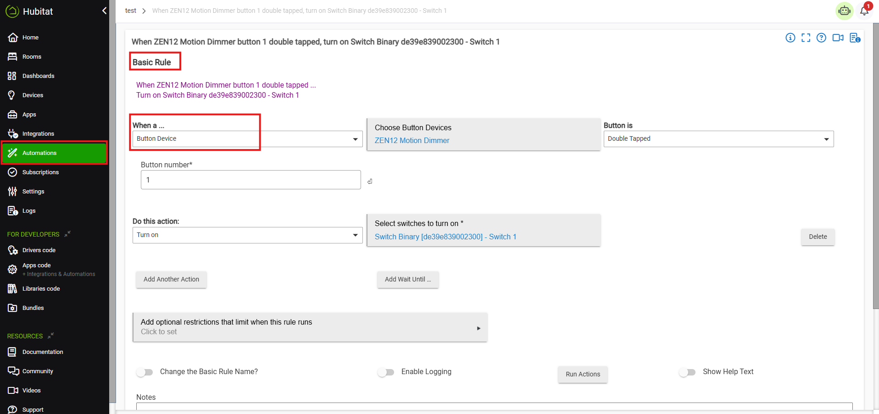The width and height of the screenshot is (879, 414).
Task: Click the 'test' breadcrumb link
Action: point(131,11)
